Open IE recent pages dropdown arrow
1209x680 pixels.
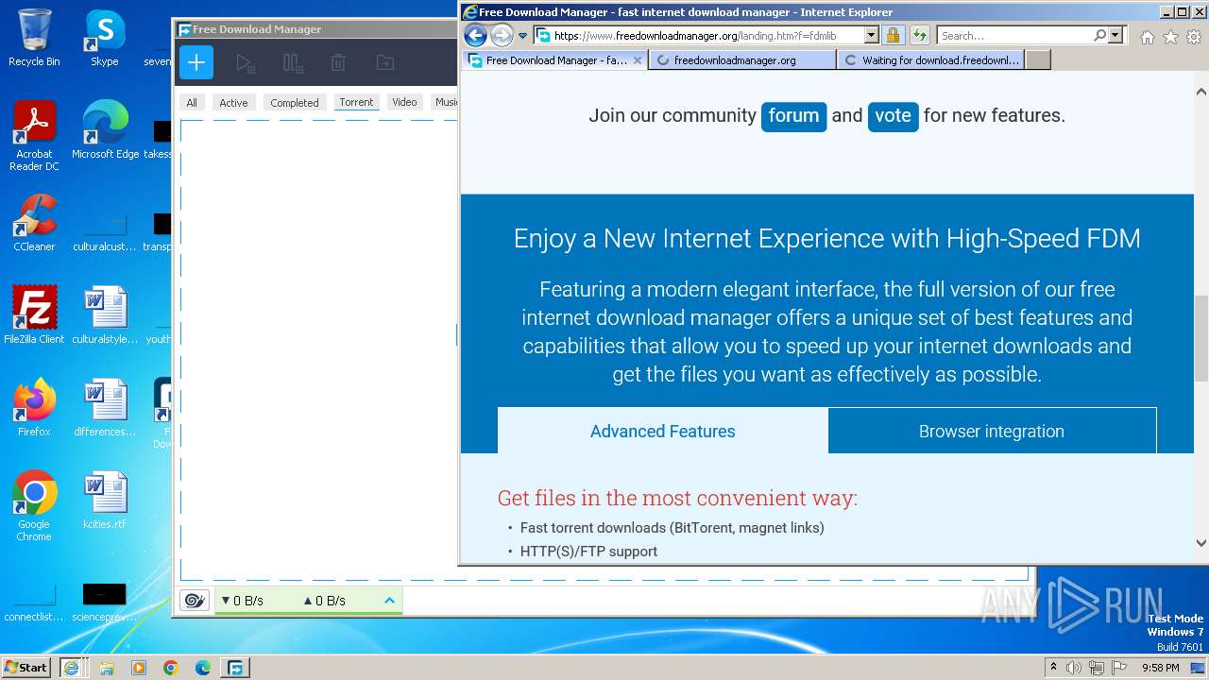point(522,36)
